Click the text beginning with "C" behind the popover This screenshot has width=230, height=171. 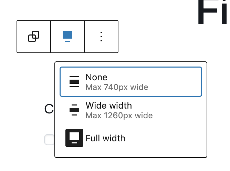[x=49, y=109]
